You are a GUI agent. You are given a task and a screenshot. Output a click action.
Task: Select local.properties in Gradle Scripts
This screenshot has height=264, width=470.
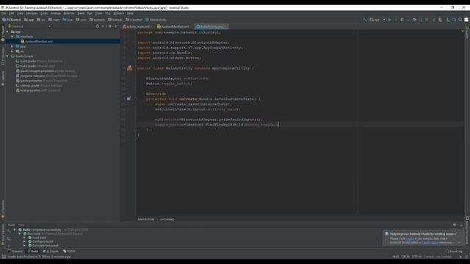(x=30, y=90)
